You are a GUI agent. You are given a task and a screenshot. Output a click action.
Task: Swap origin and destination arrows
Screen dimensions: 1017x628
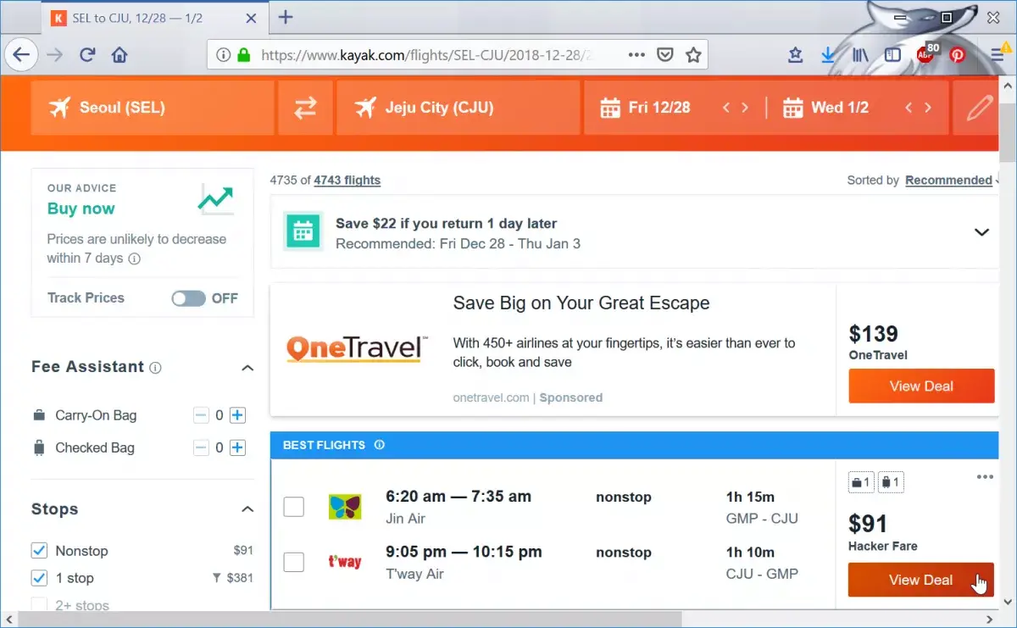(305, 108)
